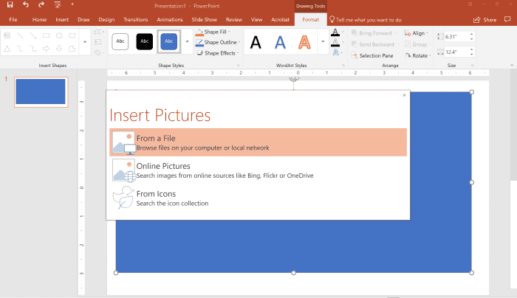Viewport: 517px width, 298px height.
Task: Switch to the Transitions tab
Action: point(135,20)
